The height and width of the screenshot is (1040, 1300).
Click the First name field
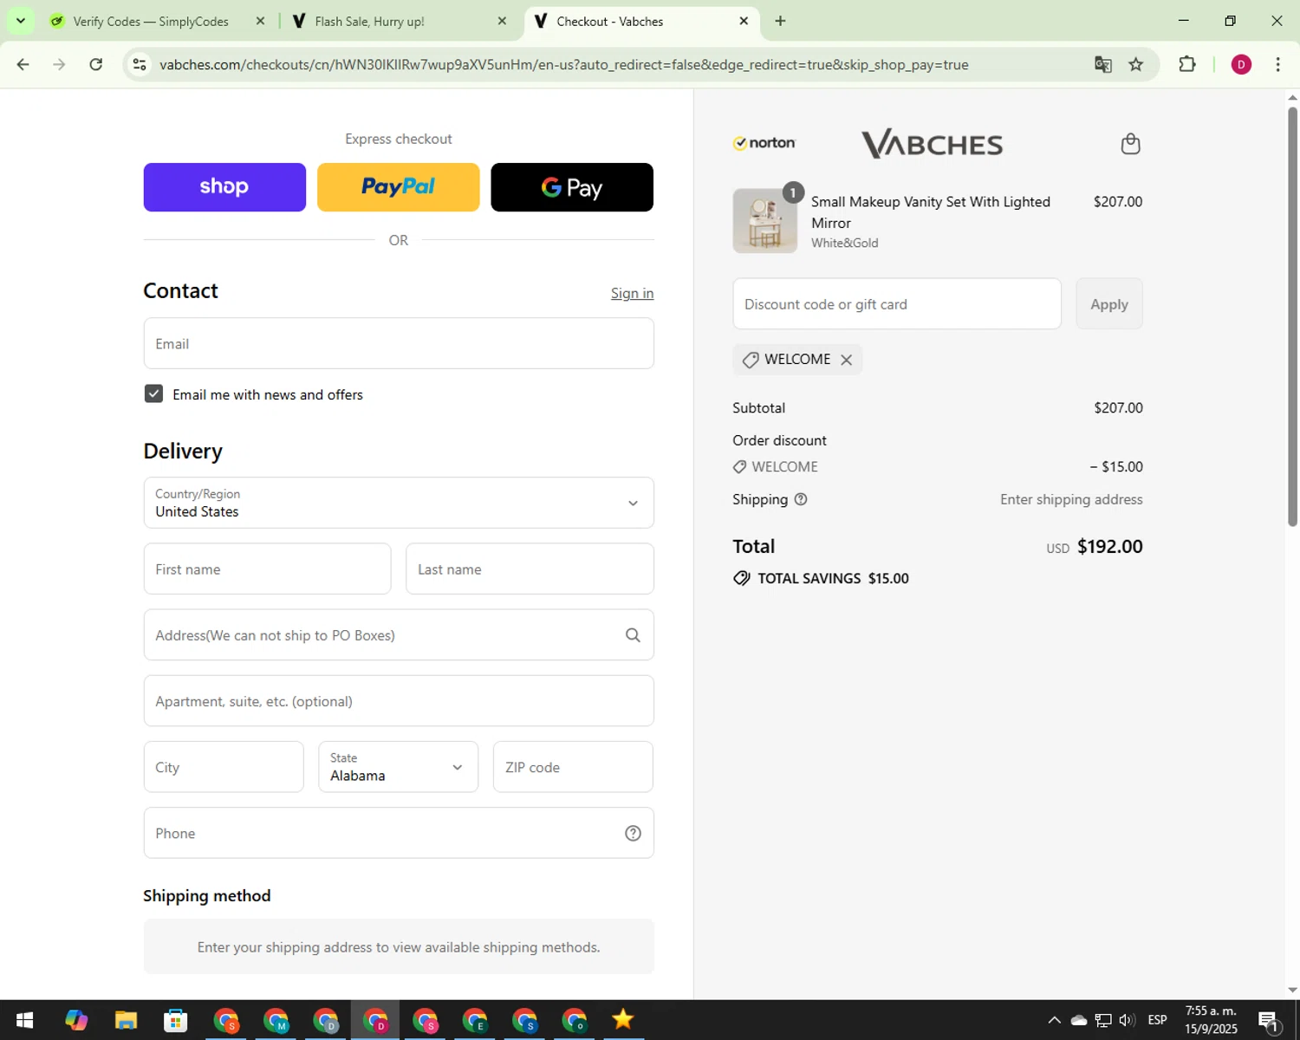[x=267, y=569]
